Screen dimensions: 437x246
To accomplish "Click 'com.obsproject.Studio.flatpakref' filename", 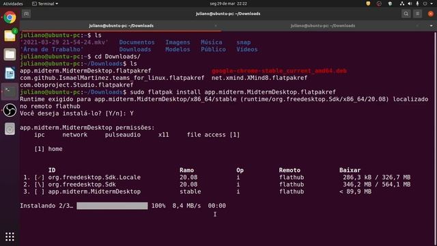I will click(x=76, y=85).
